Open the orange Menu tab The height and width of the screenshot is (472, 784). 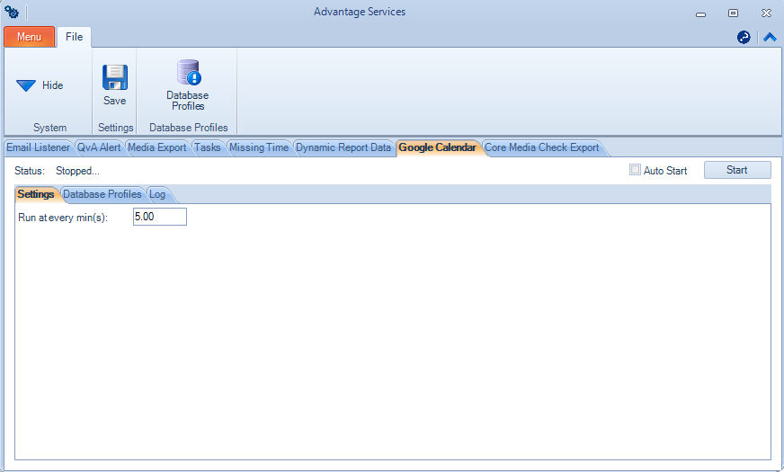[29, 37]
